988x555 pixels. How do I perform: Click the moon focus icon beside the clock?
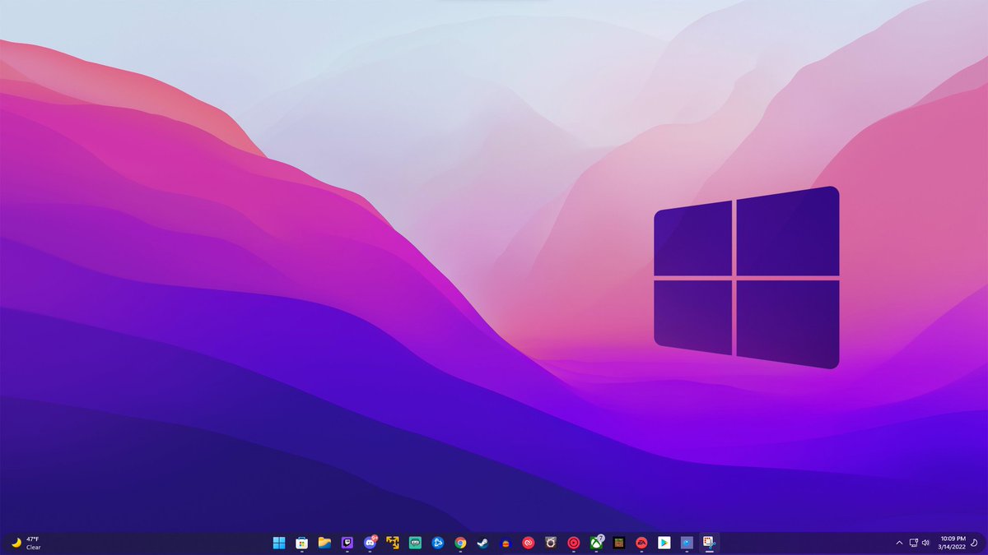click(974, 543)
